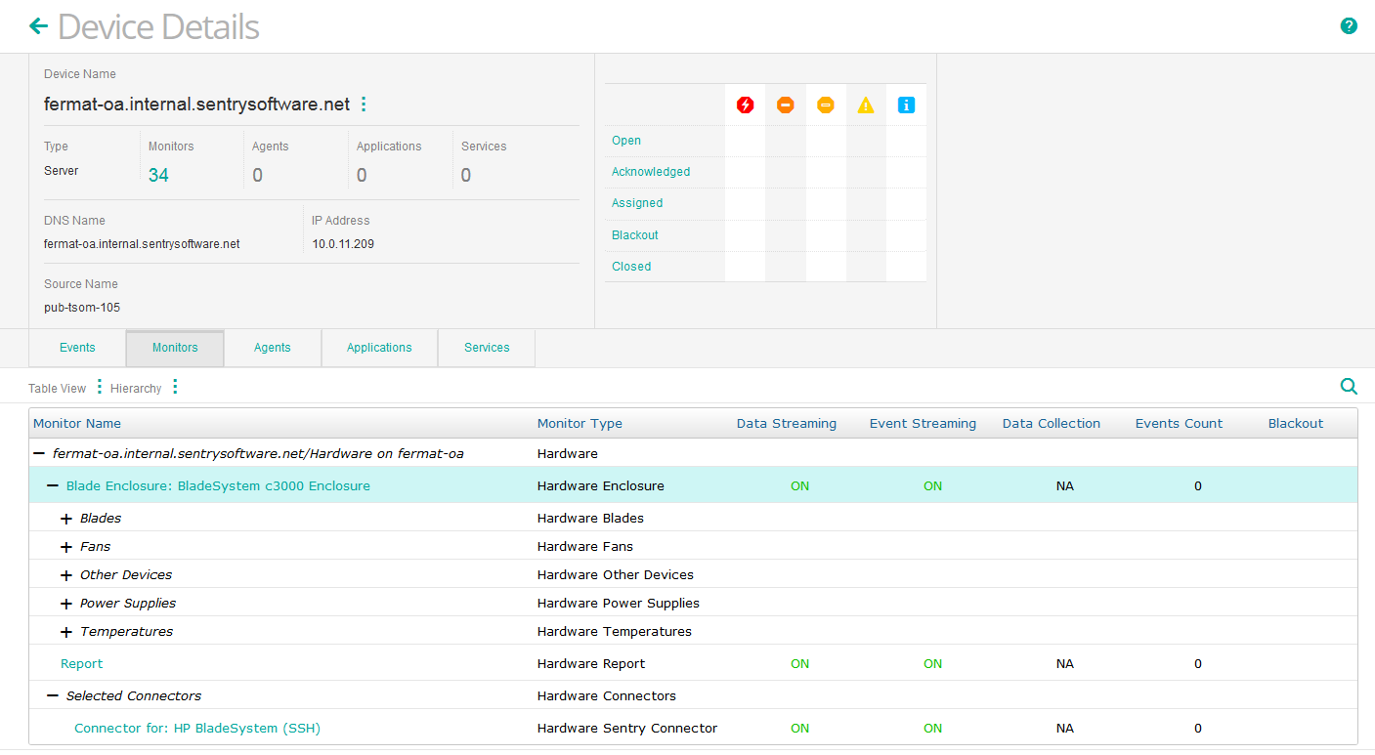Click the red critical severity icon
The image size is (1375, 755).
click(745, 105)
